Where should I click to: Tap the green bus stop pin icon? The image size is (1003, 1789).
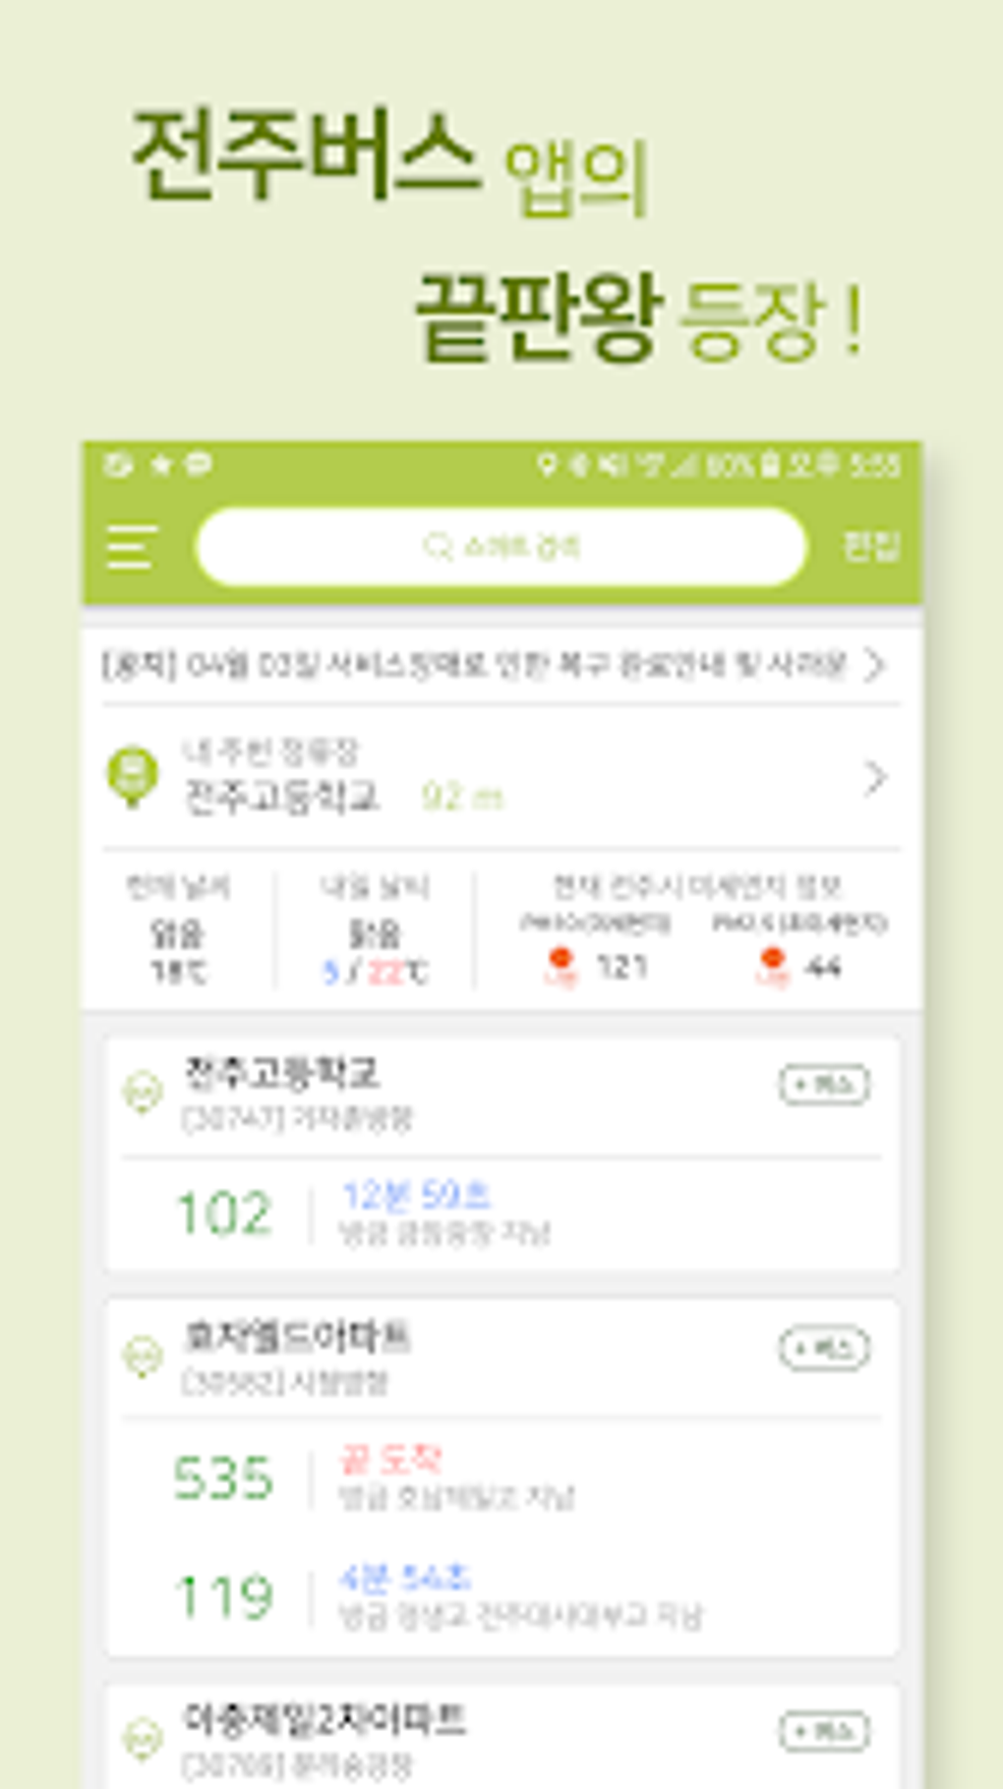coord(133,777)
